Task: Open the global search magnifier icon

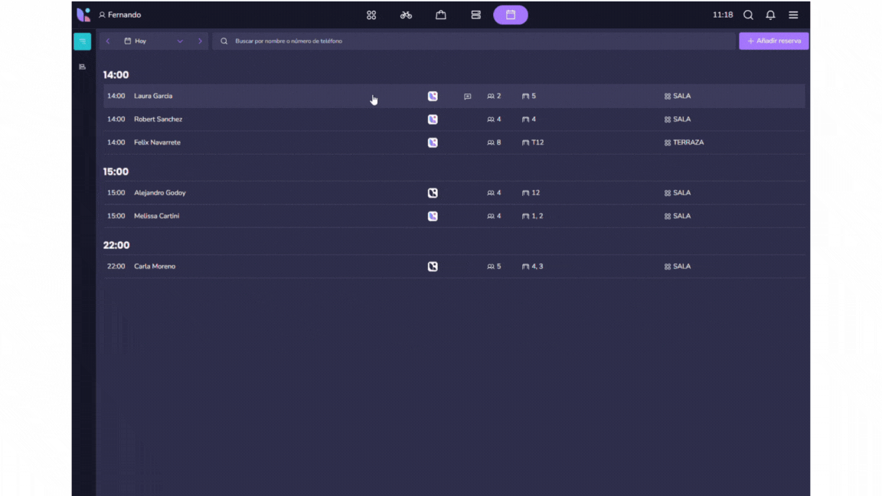Action: click(x=748, y=15)
